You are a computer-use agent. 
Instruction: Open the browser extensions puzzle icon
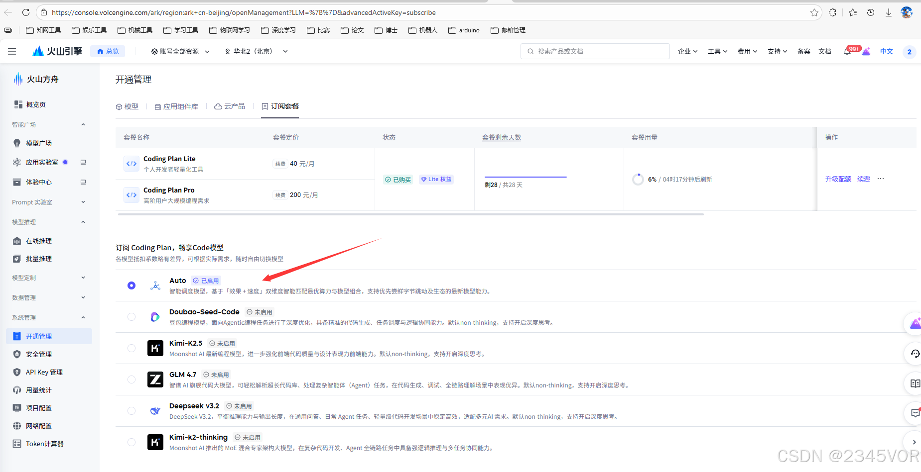pyautogui.click(x=832, y=12)
